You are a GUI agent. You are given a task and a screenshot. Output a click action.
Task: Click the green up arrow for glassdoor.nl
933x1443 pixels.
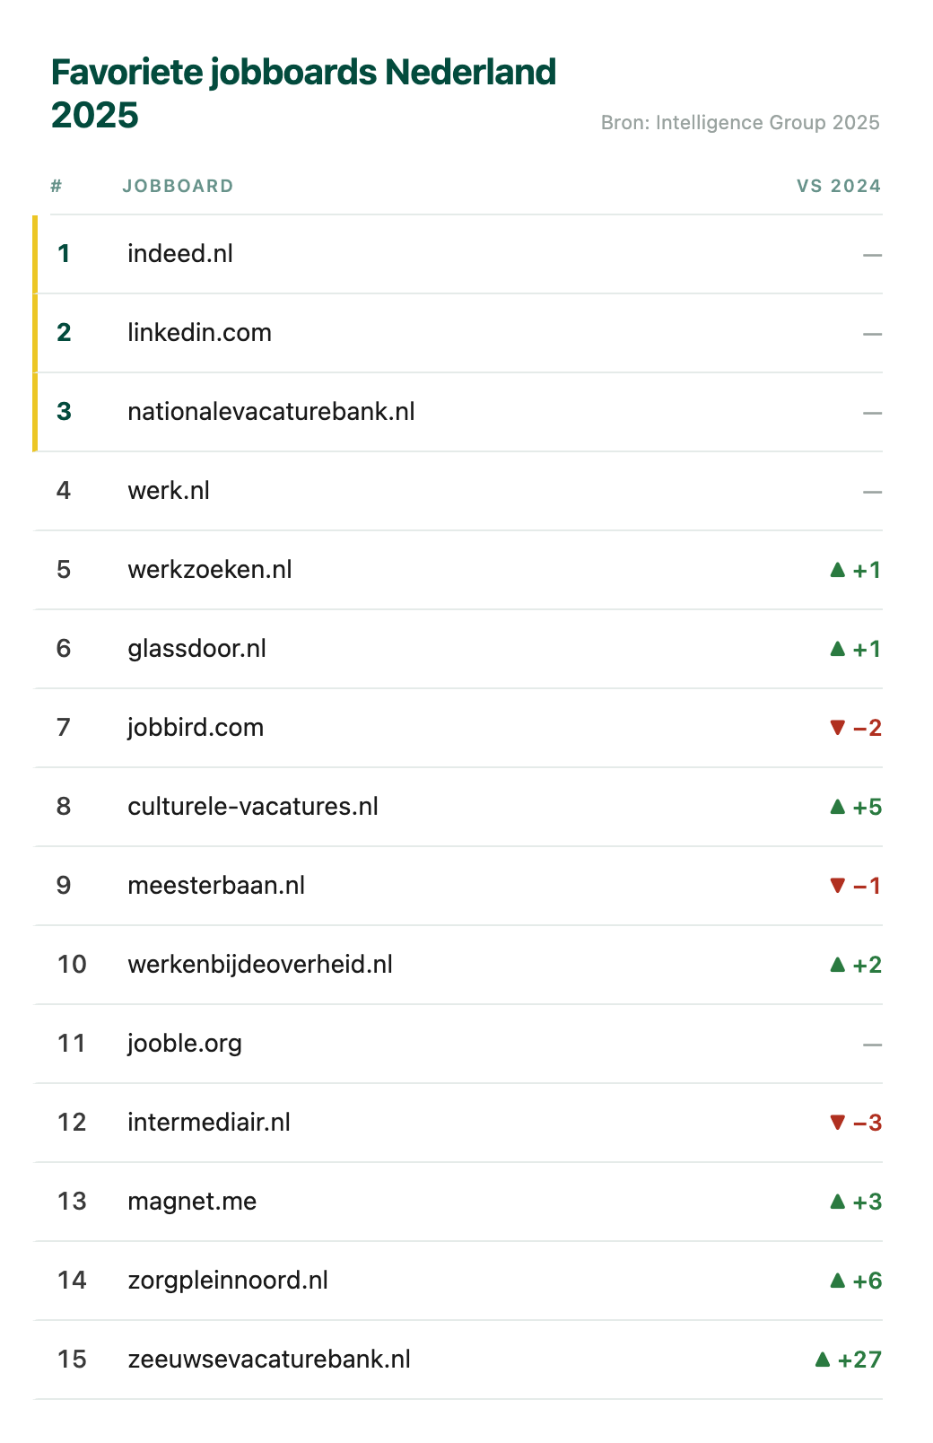pos(838,649)
